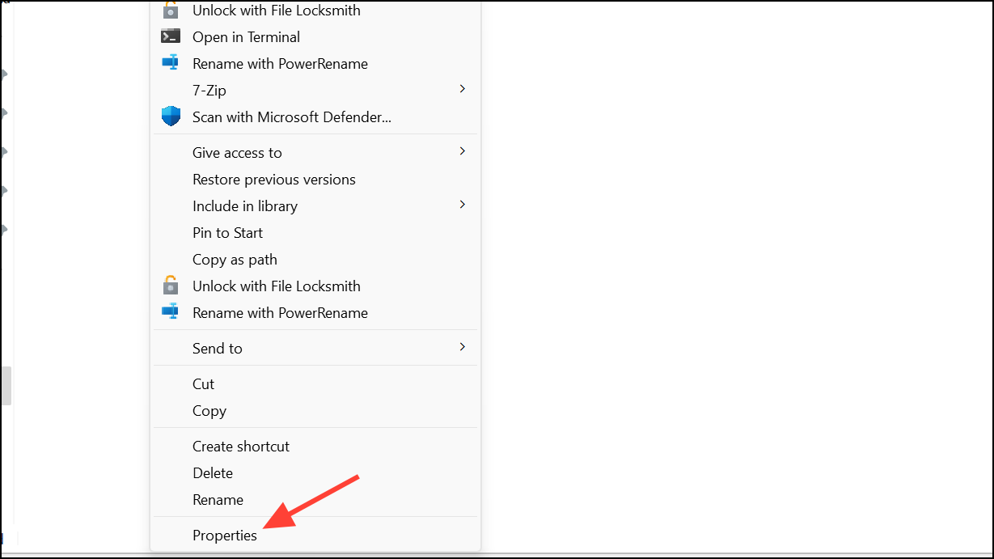Click the second PowerRename icon
This screenshot has width=994, height=559.
click(171, 312)
